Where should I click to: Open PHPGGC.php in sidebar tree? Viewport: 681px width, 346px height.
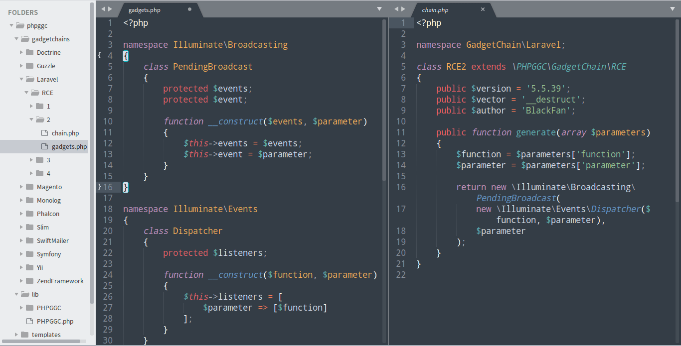click(55, 321)
